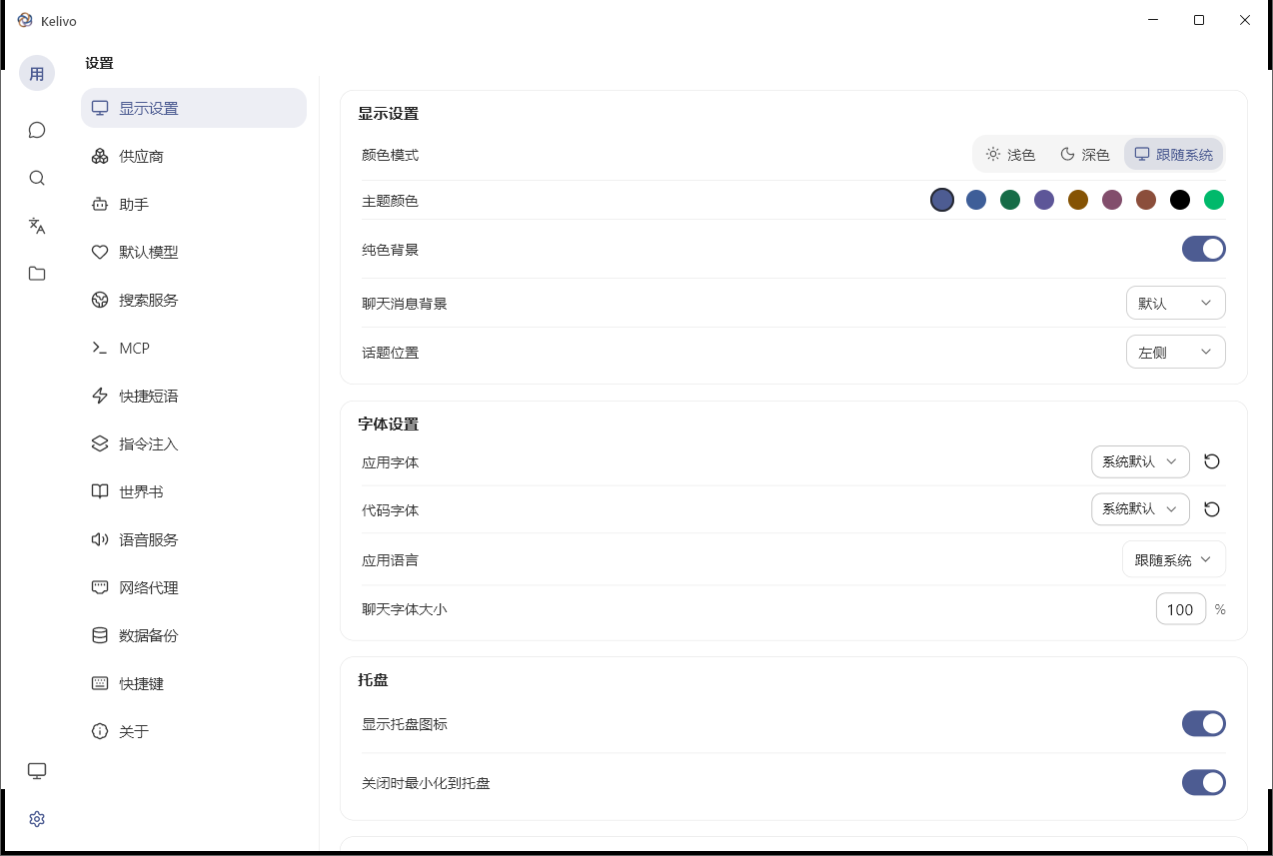Screen dimensions: 1273x856
Task: Select the 深色 color mode
Action: point(1085,154)
